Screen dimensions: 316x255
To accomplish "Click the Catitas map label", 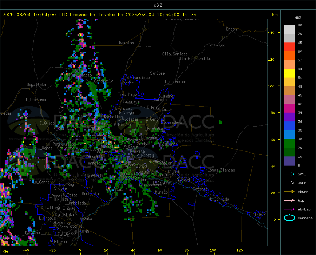I will coord(200,189).
